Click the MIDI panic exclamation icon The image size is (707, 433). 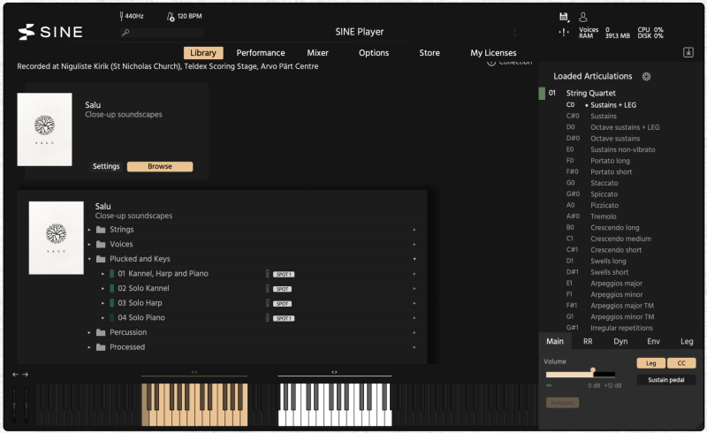(564, 33)
